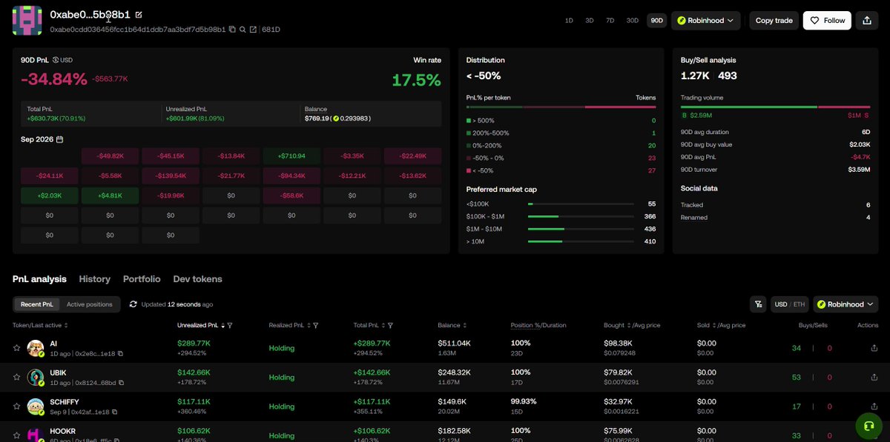Screen dimensions: 890x442
Task: Open the PnL analysis tab
Action: point(39,279)
